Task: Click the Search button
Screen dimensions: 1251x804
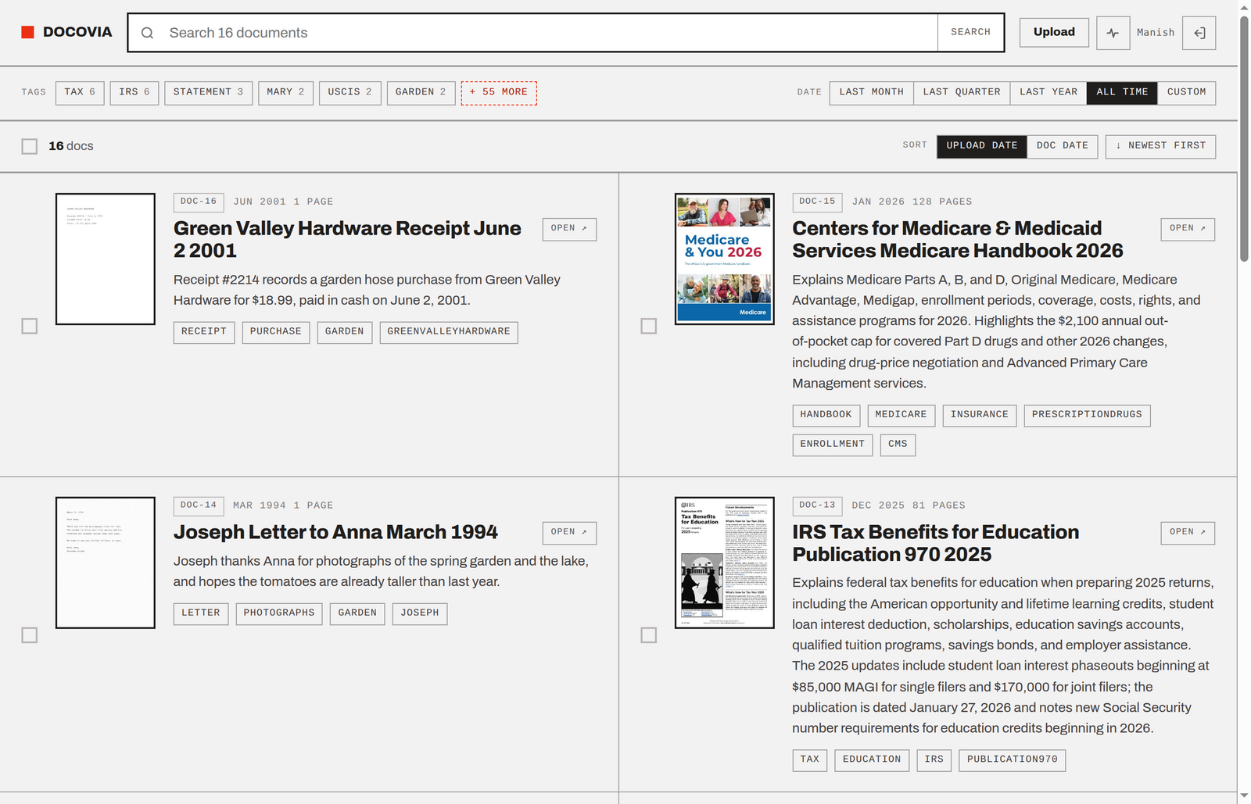Action: pyautogui.click(x=970, y=33)
